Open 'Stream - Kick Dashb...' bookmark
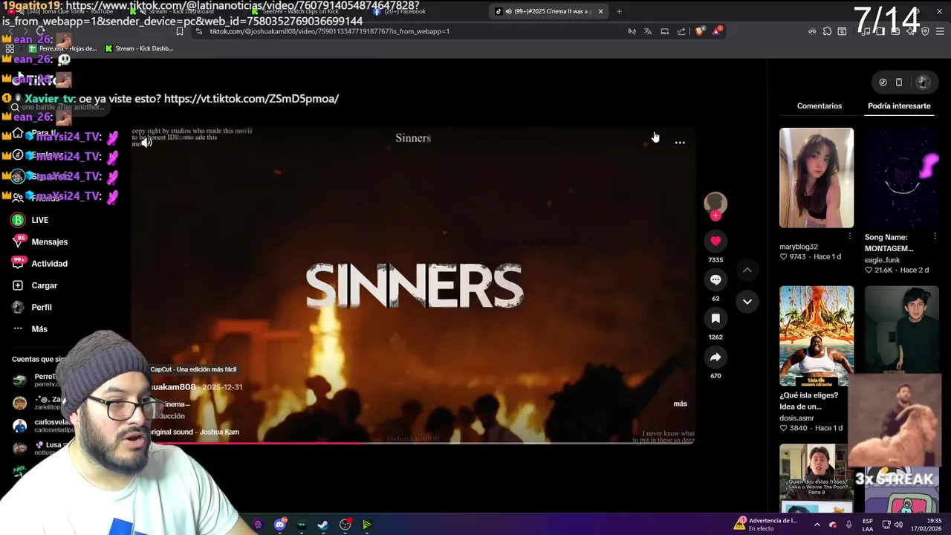The width and height of the screenshot is (951, 535). [x=139, y=48]
